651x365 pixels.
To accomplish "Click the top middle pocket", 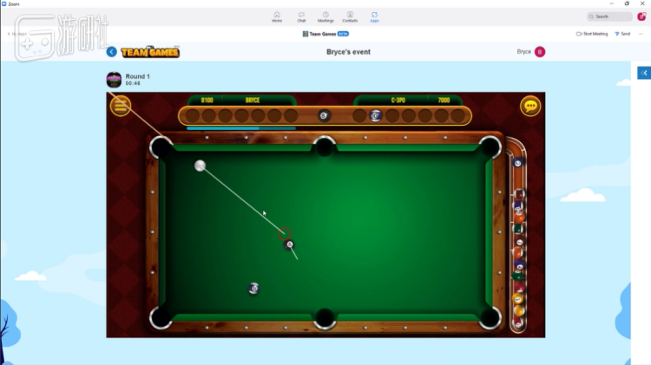I will [x=325, y=147].
